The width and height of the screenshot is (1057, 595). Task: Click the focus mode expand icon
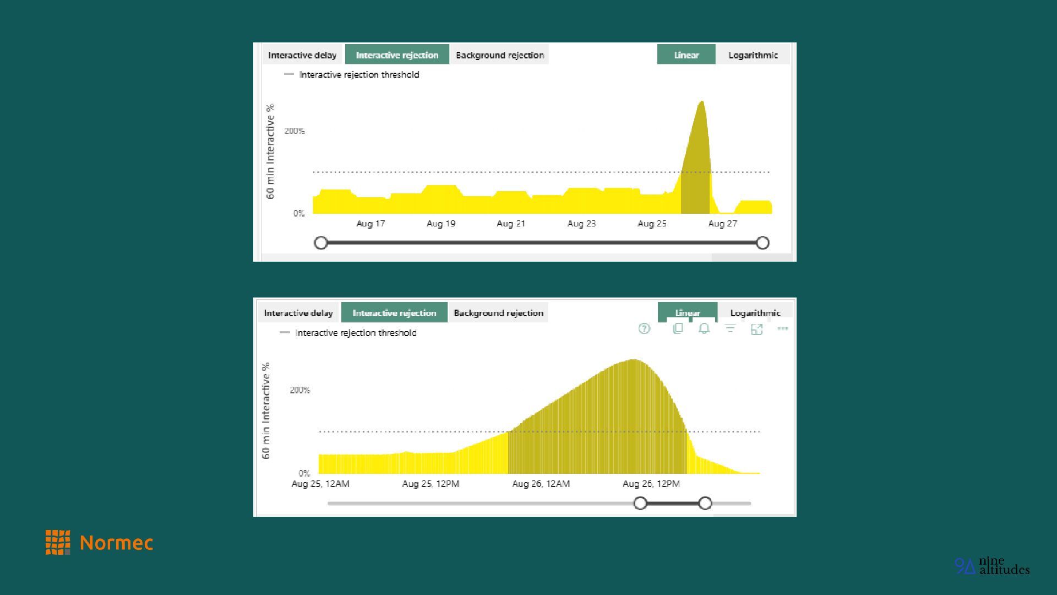[756, 329]
